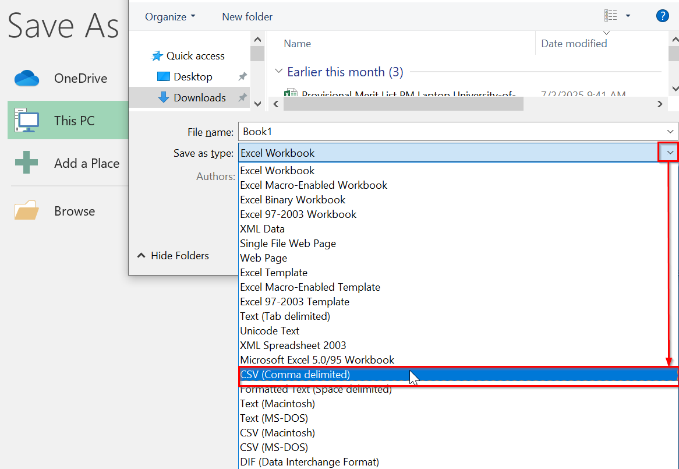Click the pin icon beside Desktop
The height and width of the screenshot is (469, 679).
[x=242, y=77]
